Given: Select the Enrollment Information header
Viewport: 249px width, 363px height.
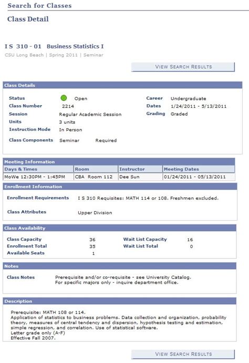Looking at the screenshot, I should (120, 186).
